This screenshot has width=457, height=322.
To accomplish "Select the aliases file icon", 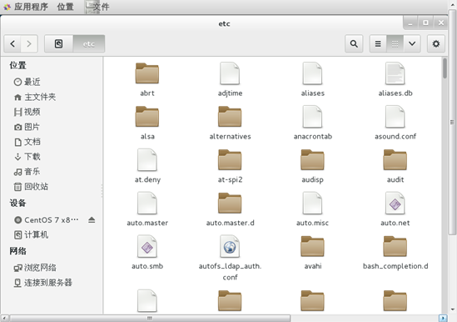I will click(x=312, y=73).
